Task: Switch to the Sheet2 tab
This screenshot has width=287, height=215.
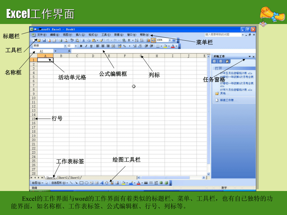Action: [x=63, y=178]
